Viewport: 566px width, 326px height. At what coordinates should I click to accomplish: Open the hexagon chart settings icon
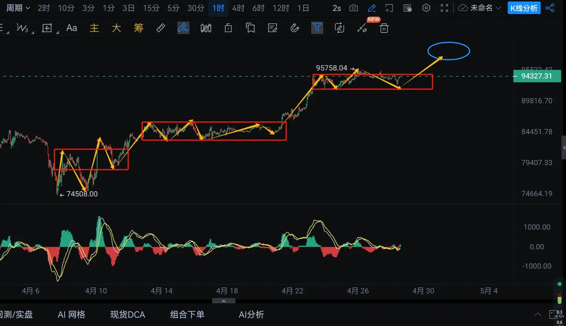(426, 8)
